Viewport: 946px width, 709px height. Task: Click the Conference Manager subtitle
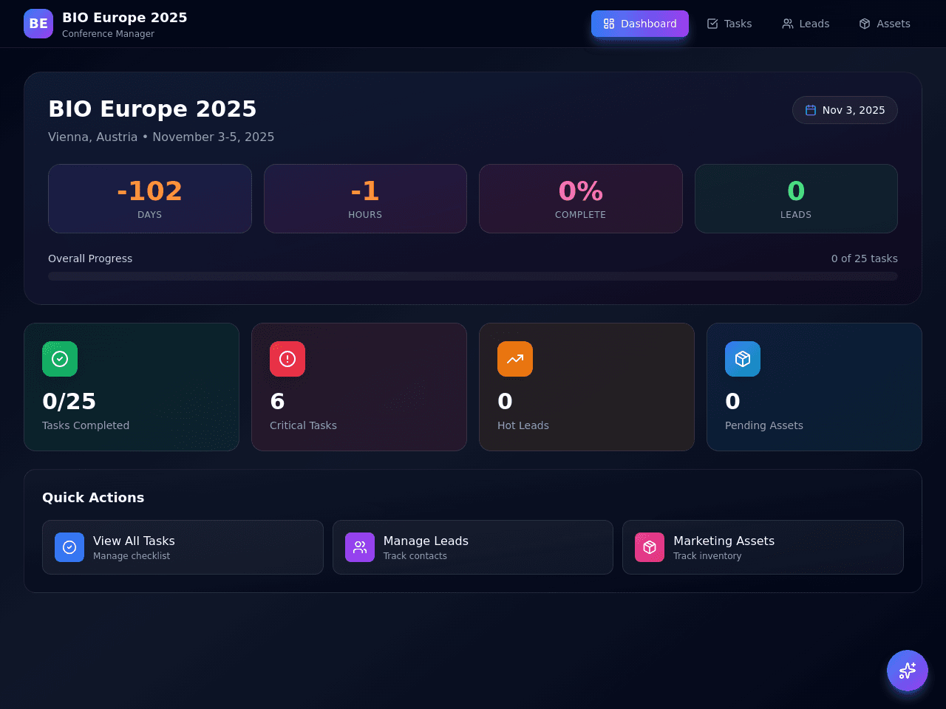(109, 34)
